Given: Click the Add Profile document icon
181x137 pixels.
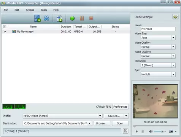Looking at the screenshot, I should click(59, 18).
